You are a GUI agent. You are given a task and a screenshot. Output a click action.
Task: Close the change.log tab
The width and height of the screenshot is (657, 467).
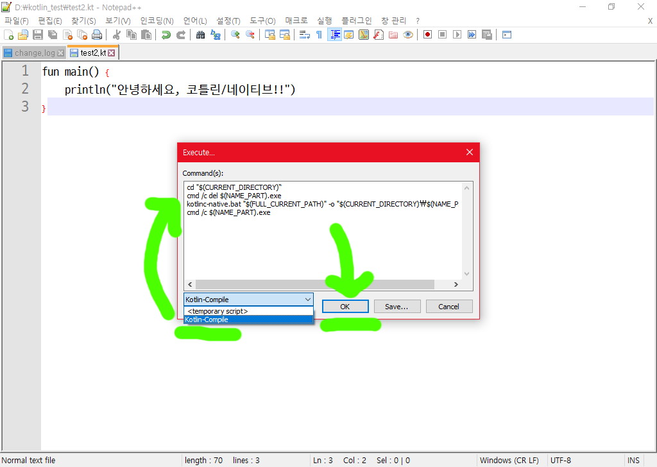click(x=61, y=53)
